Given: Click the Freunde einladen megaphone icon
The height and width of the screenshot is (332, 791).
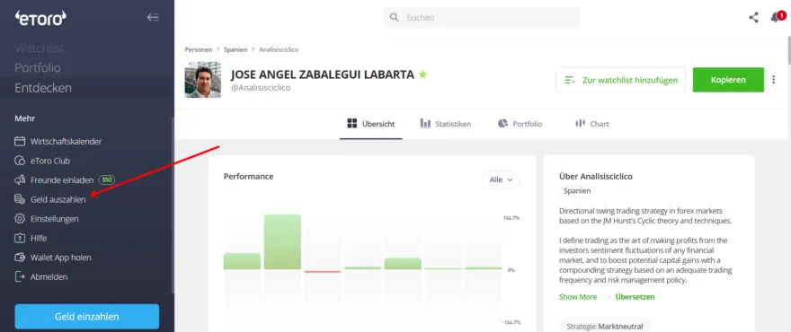Looking at the screenshot, I should [x=20, y=179].
